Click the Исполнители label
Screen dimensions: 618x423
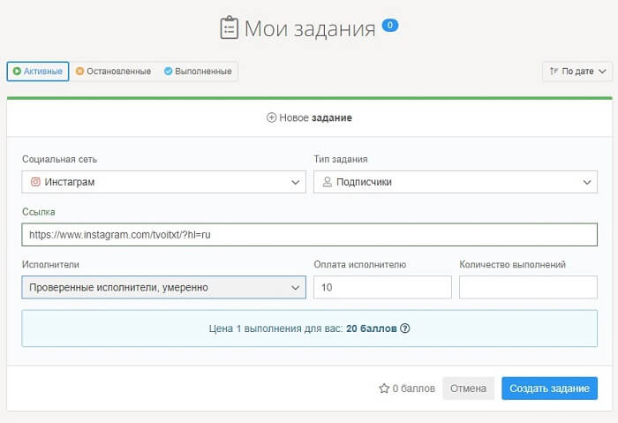(x=50, y=265)
